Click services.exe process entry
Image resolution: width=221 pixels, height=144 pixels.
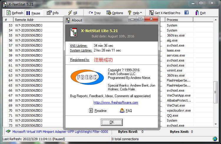pos(176,55)
